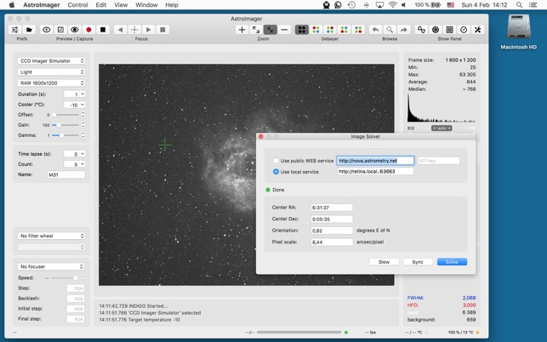This screenshot has height=342, width=547.
Task: Select the monochrome debayer mode button
Action: [x=301, y=30]
